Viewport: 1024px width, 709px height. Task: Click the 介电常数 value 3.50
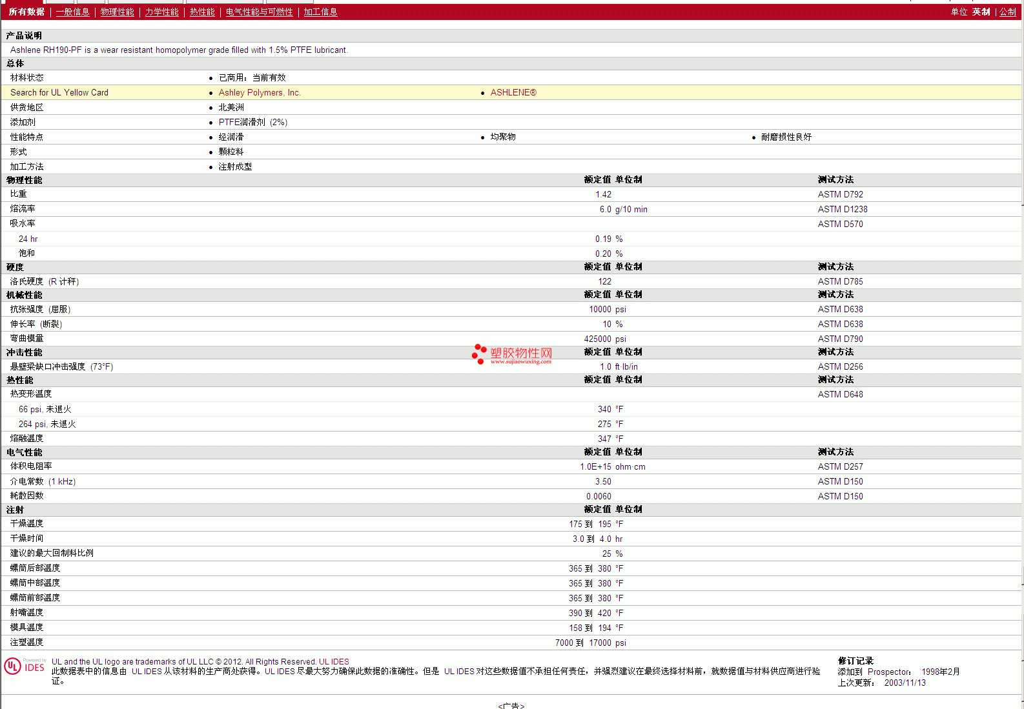click(x=603, y=481)
